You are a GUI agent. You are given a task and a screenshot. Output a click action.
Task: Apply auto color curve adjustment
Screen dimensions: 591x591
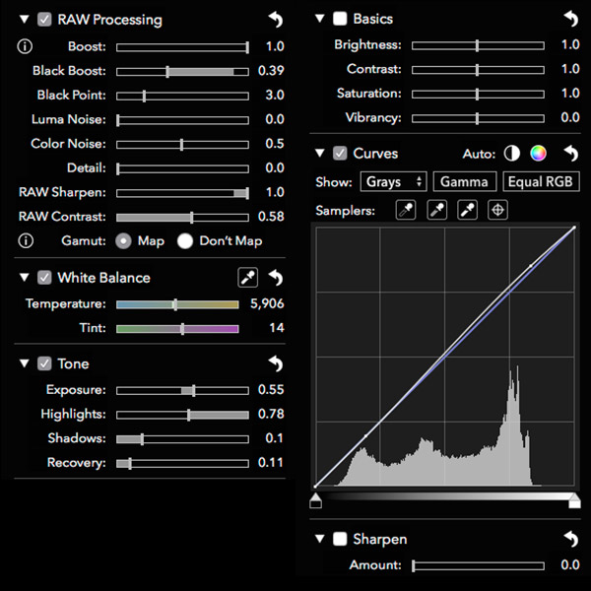pyautogui.click(x=538, y=154)
